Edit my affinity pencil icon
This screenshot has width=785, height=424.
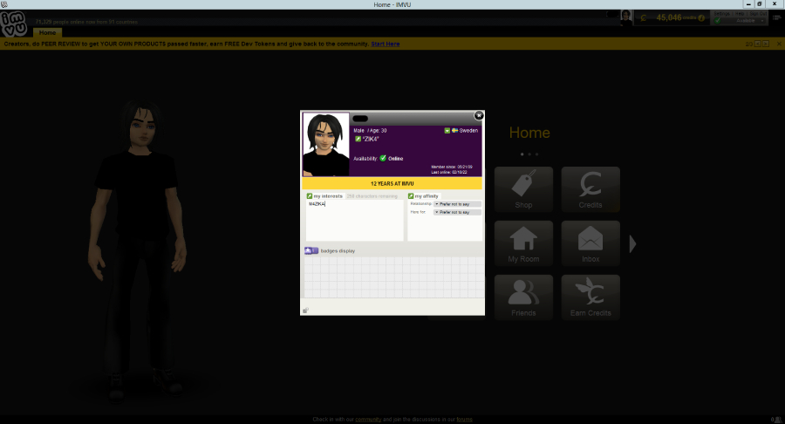[x=411, y=196]
